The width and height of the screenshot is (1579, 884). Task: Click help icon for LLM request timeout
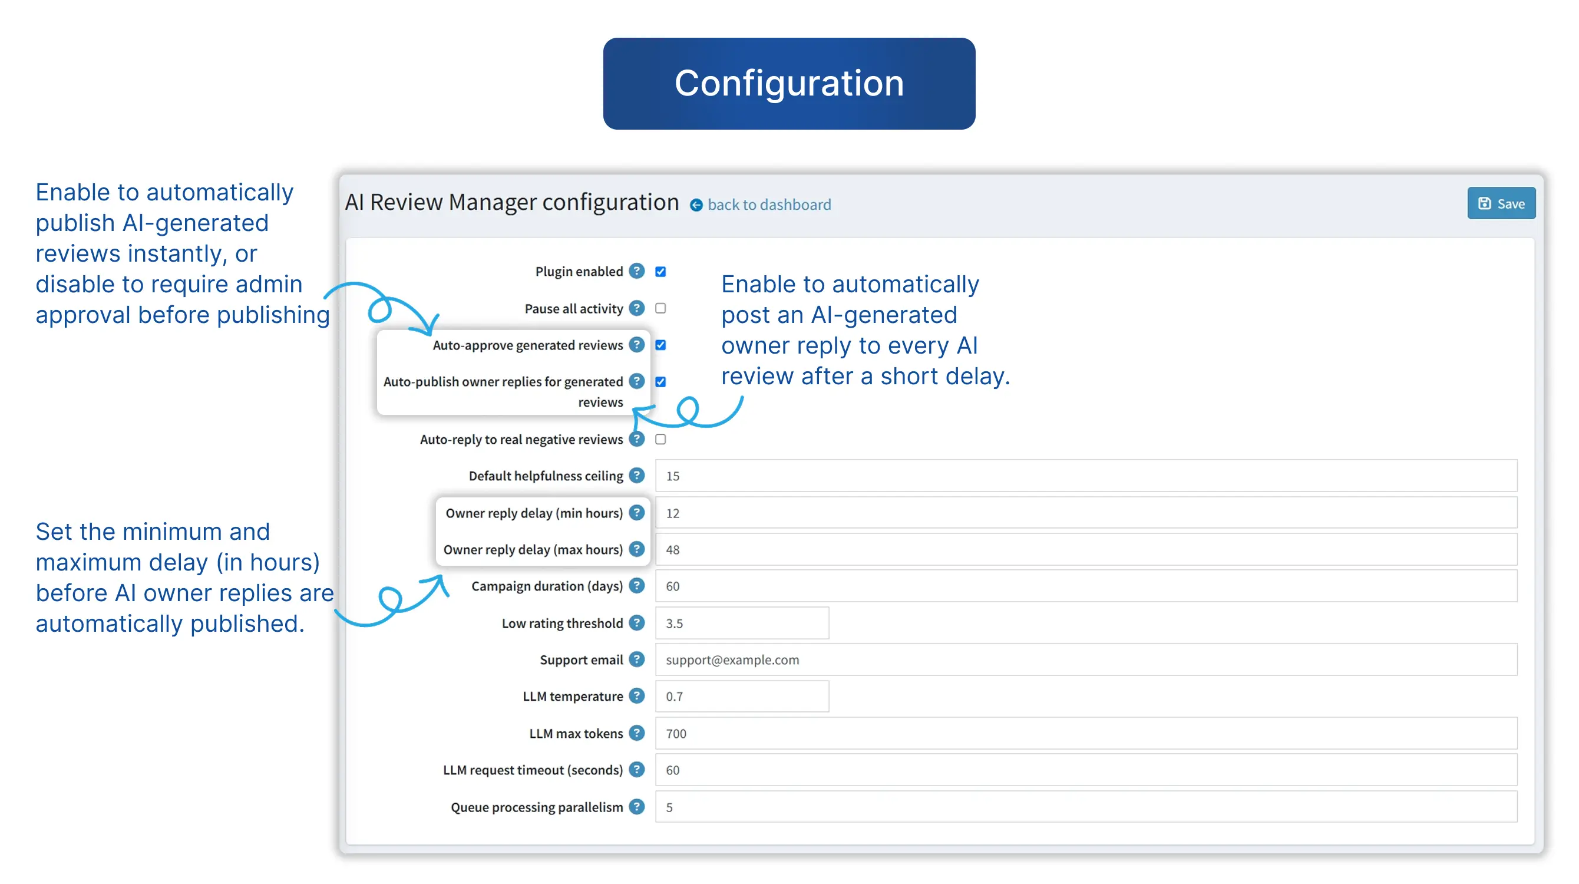pos(637,769)
